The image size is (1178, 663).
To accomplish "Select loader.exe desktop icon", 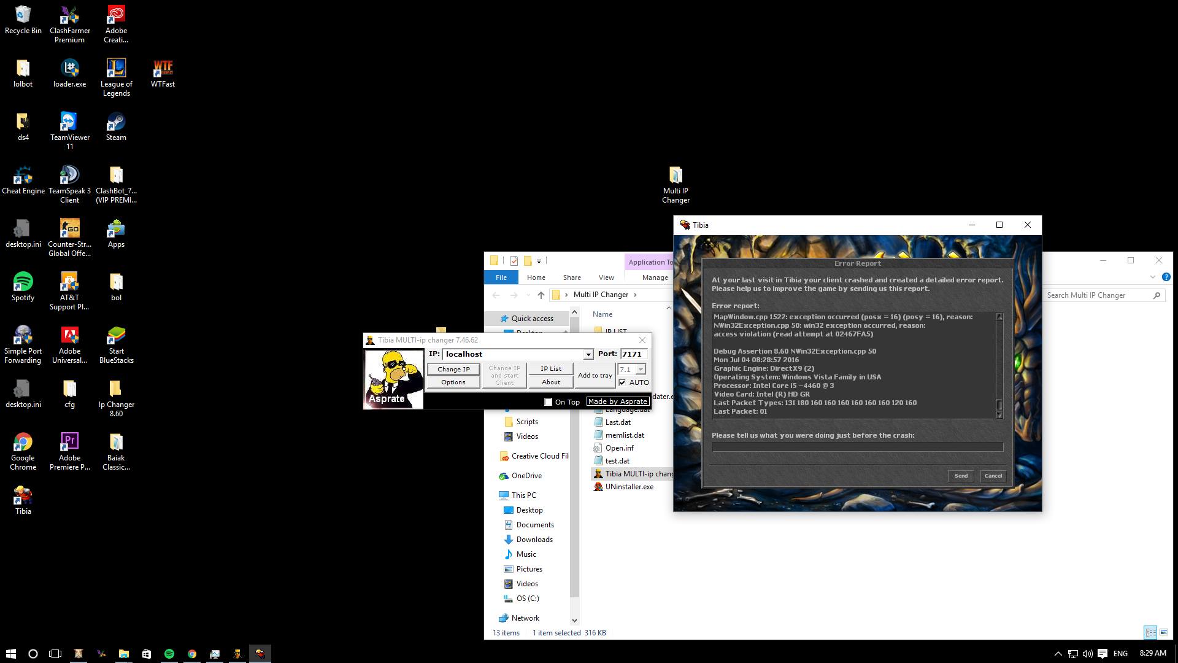I will pos(69,74).
